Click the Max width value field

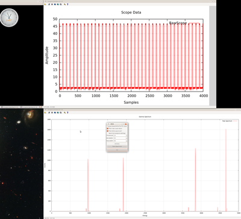(120, 141)
